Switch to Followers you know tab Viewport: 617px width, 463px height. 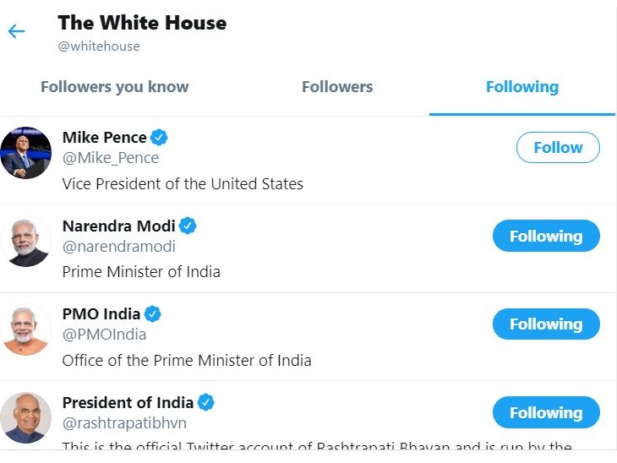pos(115,86)
